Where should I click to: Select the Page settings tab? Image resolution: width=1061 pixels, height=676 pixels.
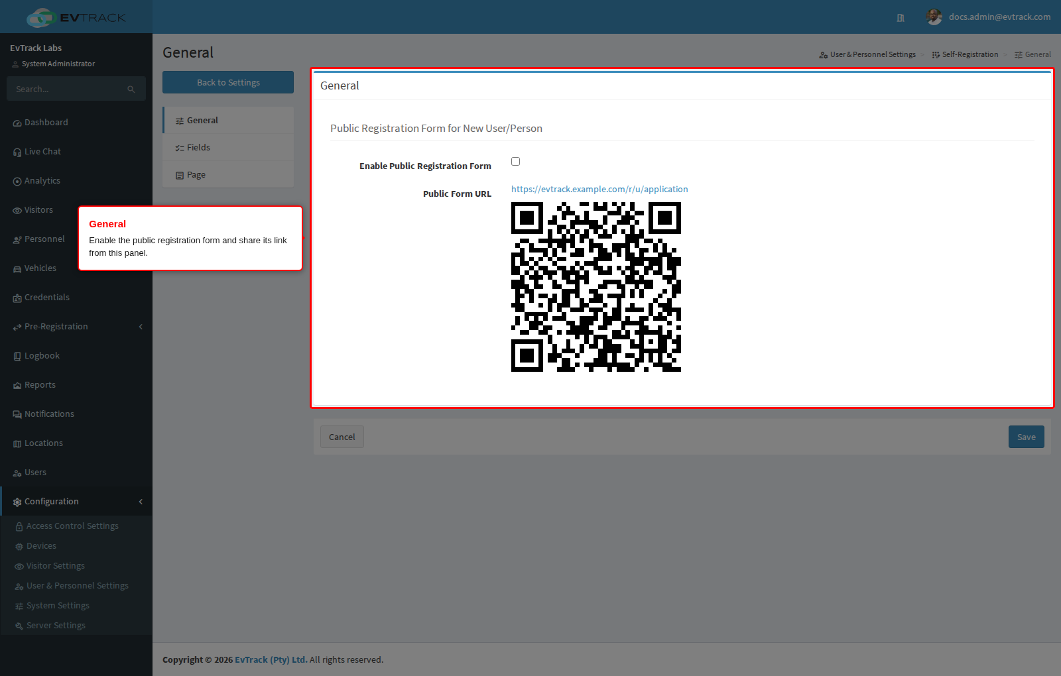[228, 175]
